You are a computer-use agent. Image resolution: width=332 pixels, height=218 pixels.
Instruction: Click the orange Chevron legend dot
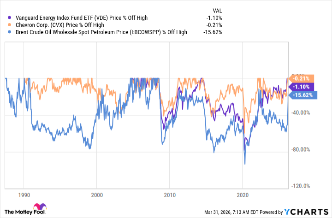(x=6, y=25)
